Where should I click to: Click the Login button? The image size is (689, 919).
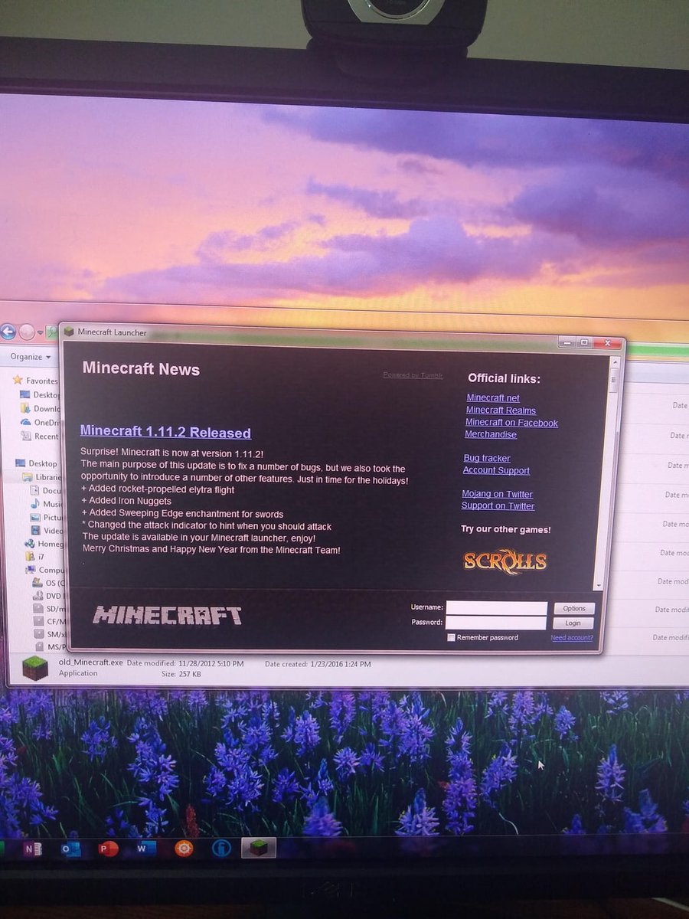click(573, 623)
